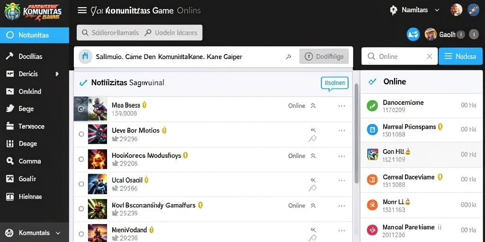The height and width of the screenshot is (242, 485).
Task: Open more options for Mea Bsesa
Action: pyautogui.click(x=341, y=106)
